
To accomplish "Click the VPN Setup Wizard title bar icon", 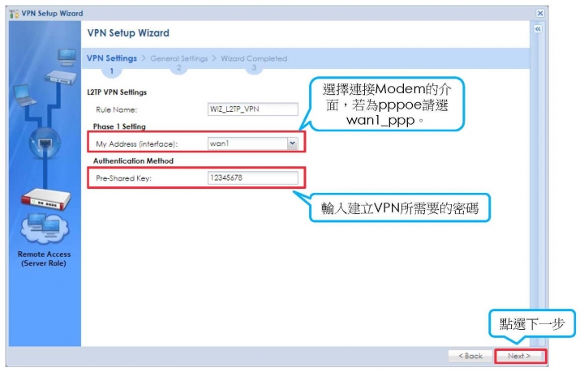I will [x=14, y=14].
